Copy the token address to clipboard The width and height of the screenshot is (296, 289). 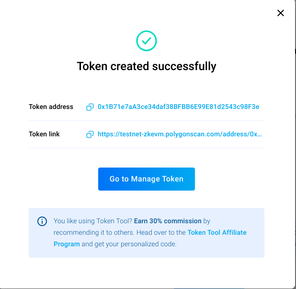pos(90,107)
